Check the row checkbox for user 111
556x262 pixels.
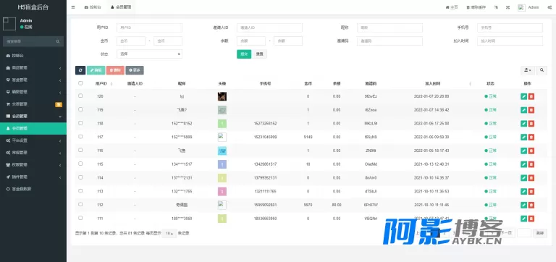[80, 218]
